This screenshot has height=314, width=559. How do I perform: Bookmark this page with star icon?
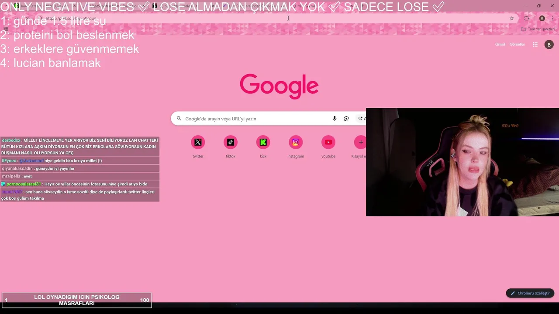512,18
